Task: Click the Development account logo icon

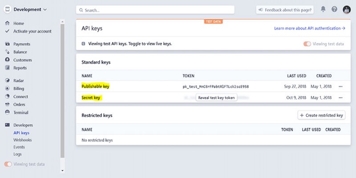Action: (8, 9)
